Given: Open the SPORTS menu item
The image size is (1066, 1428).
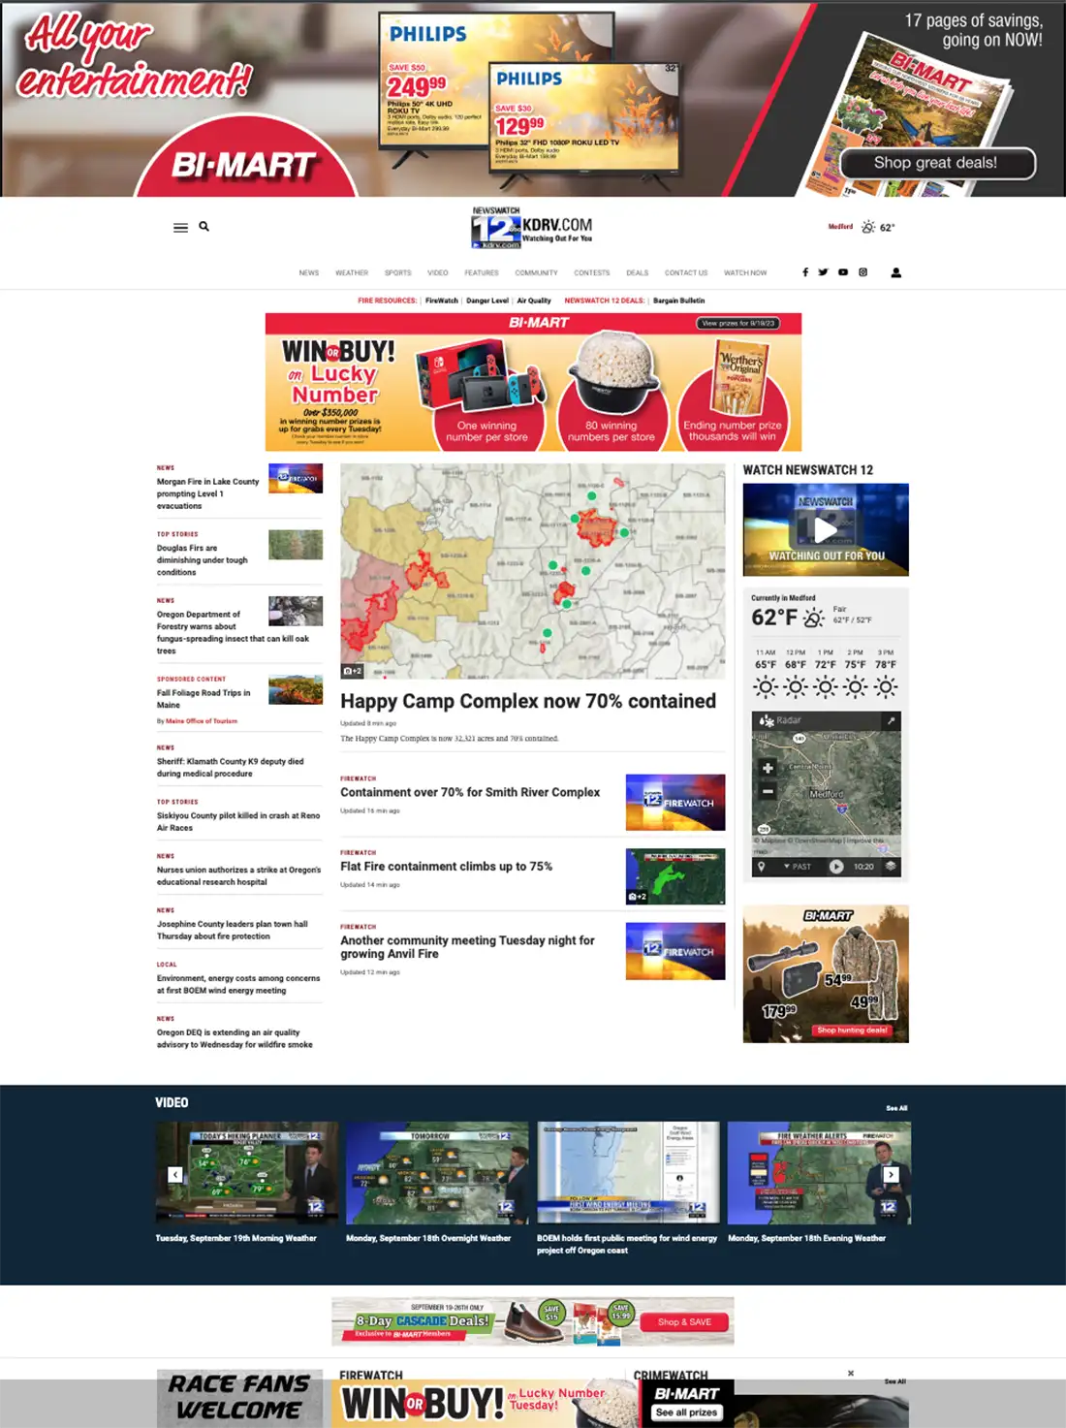Looking at the screenshot, I should point(397,273).
